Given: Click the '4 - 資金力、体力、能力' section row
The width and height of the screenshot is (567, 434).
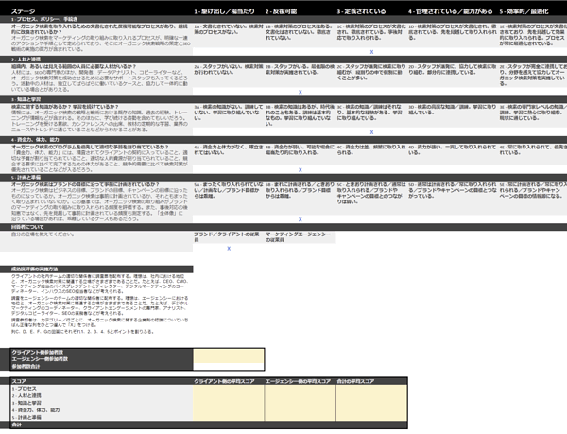Looking at the screenshot, I should tap(283, 140).
